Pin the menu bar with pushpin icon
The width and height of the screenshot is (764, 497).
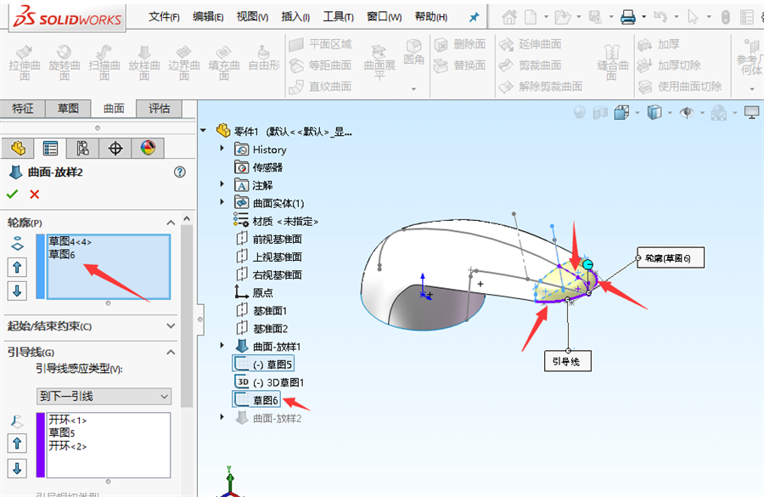click(474, 18)
